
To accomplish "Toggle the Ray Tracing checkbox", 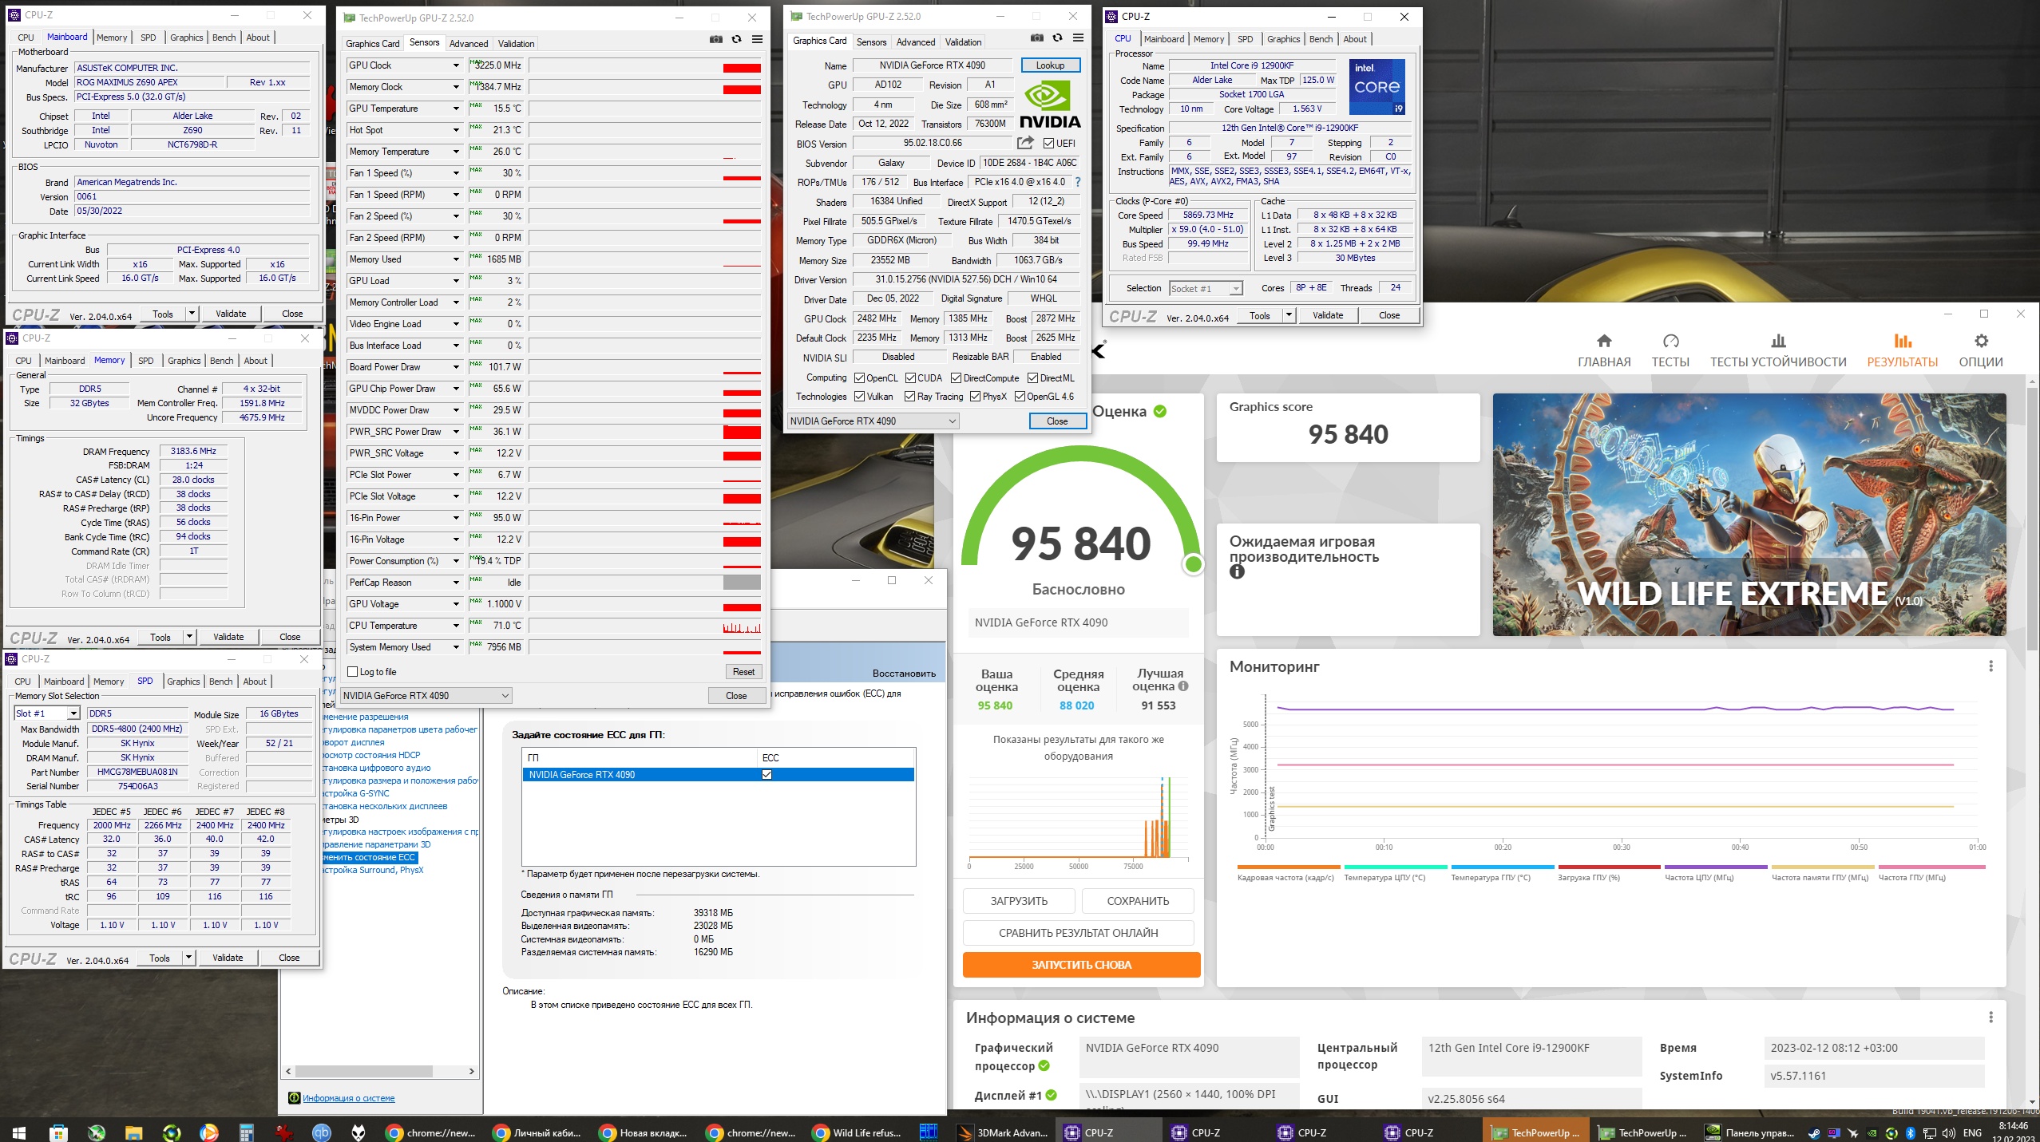I will click(x=910, y=397).
